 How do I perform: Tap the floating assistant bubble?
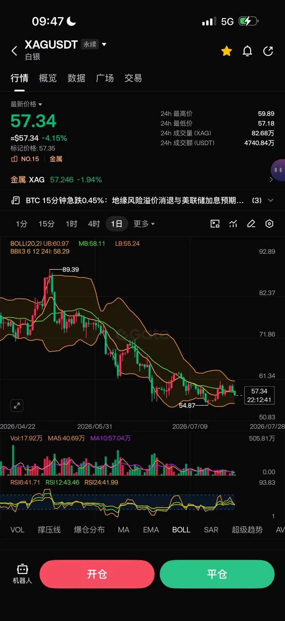point(278,170)
